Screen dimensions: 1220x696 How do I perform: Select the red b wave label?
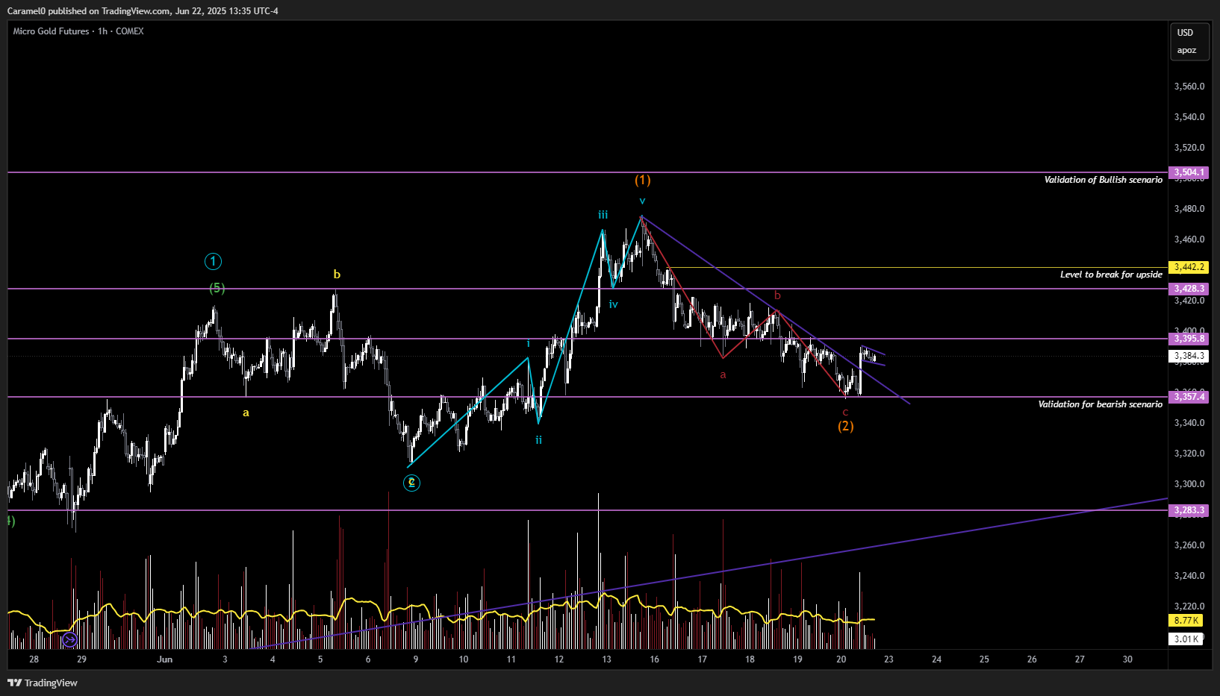[777, 295]
